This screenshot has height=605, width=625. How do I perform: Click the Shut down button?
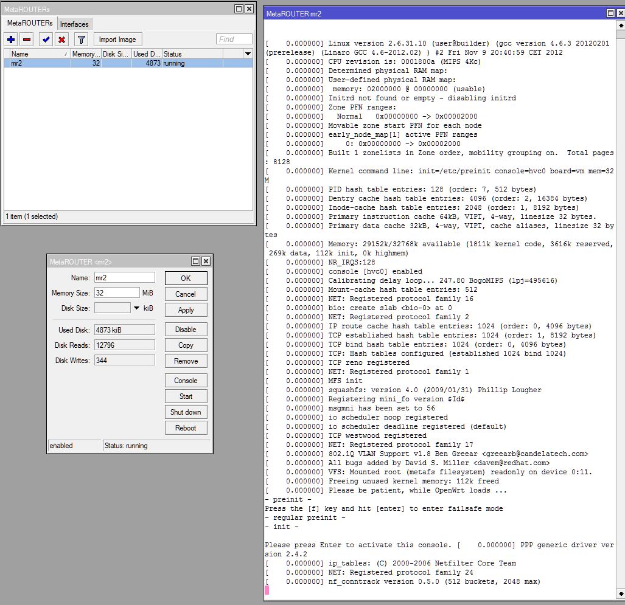click(186, 412)
